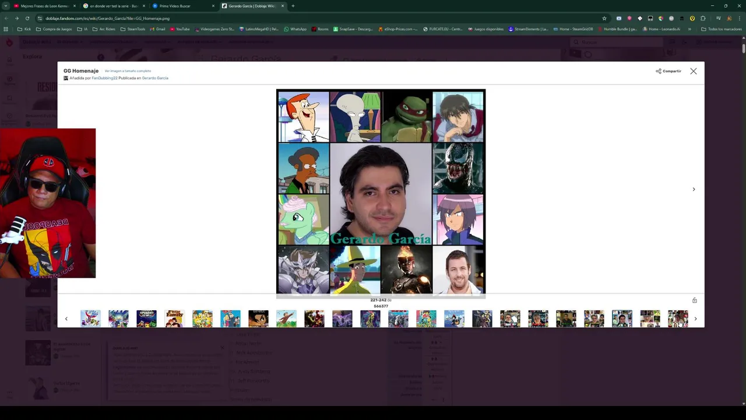Open the 'StreamElements | La...' bookmark

529,29
